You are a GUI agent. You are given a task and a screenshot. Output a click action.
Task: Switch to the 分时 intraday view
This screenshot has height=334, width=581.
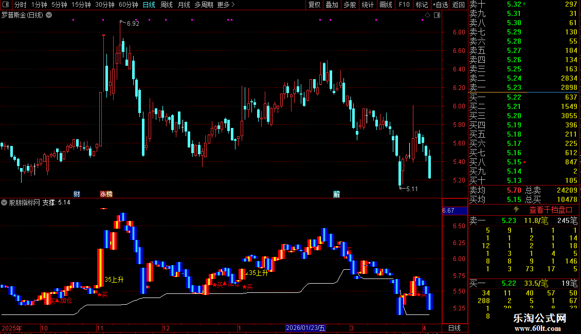(21, 5)
